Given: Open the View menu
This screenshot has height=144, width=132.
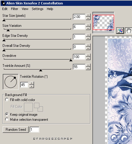Looking at the screenshot, I should pyautogui.click(x=25, y=9).
